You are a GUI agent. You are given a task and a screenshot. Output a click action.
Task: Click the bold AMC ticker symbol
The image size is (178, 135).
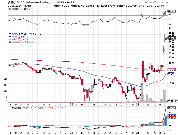12,2
